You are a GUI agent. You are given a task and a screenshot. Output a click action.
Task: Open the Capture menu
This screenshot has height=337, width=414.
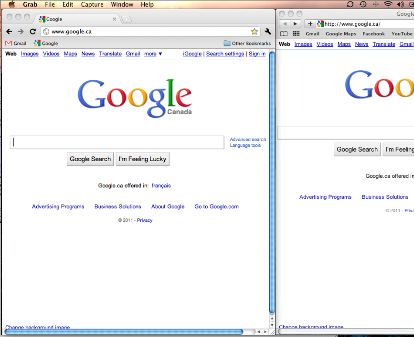92,4
